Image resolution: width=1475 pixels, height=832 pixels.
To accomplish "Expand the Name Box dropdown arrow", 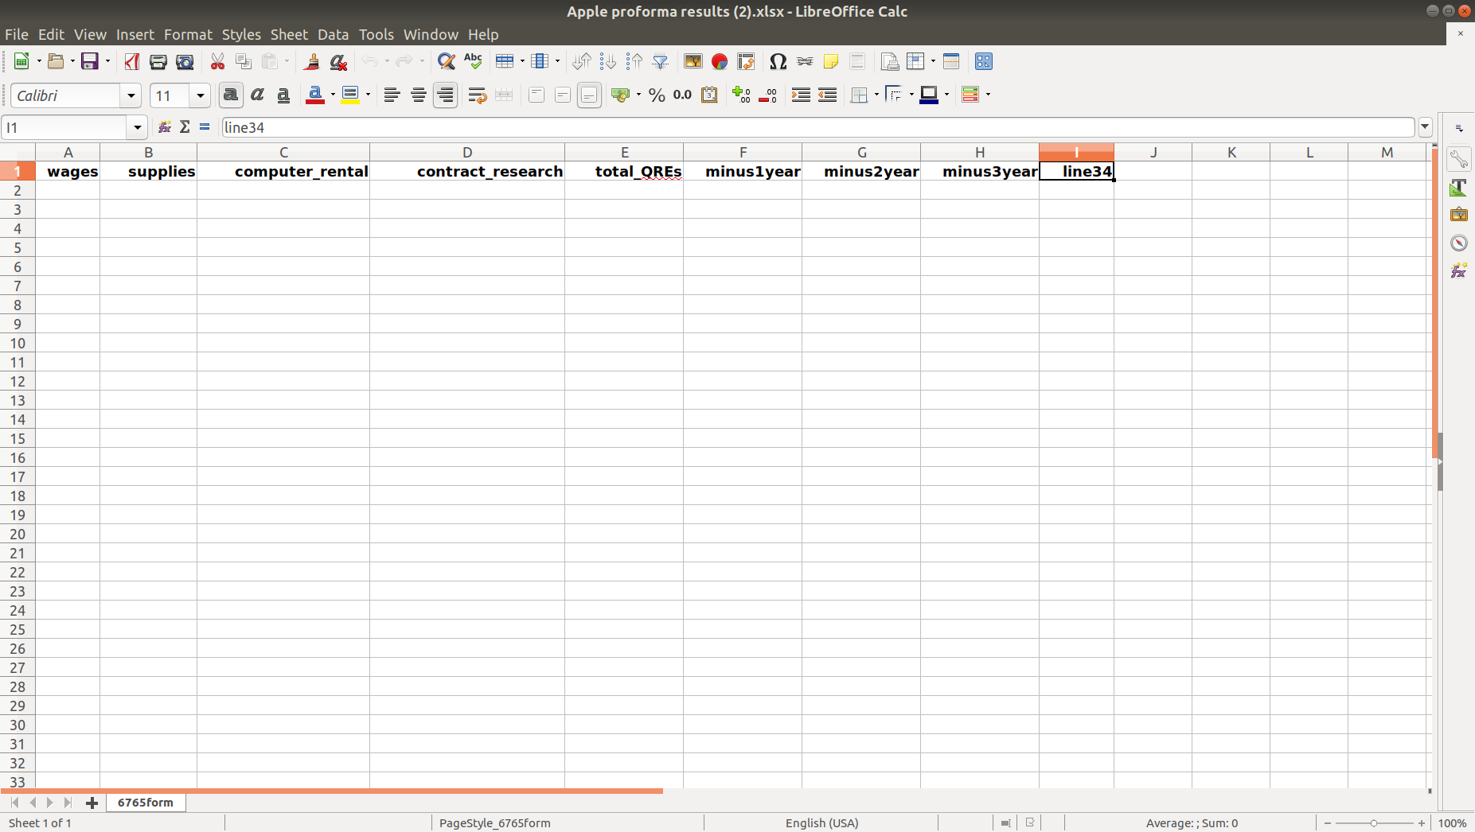I will coord(137,127).
